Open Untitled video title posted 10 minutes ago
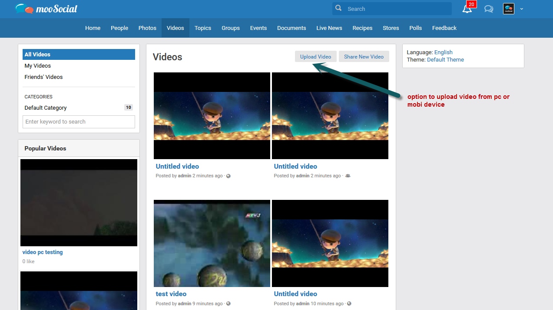553x310 pixels. coord(295,294)
